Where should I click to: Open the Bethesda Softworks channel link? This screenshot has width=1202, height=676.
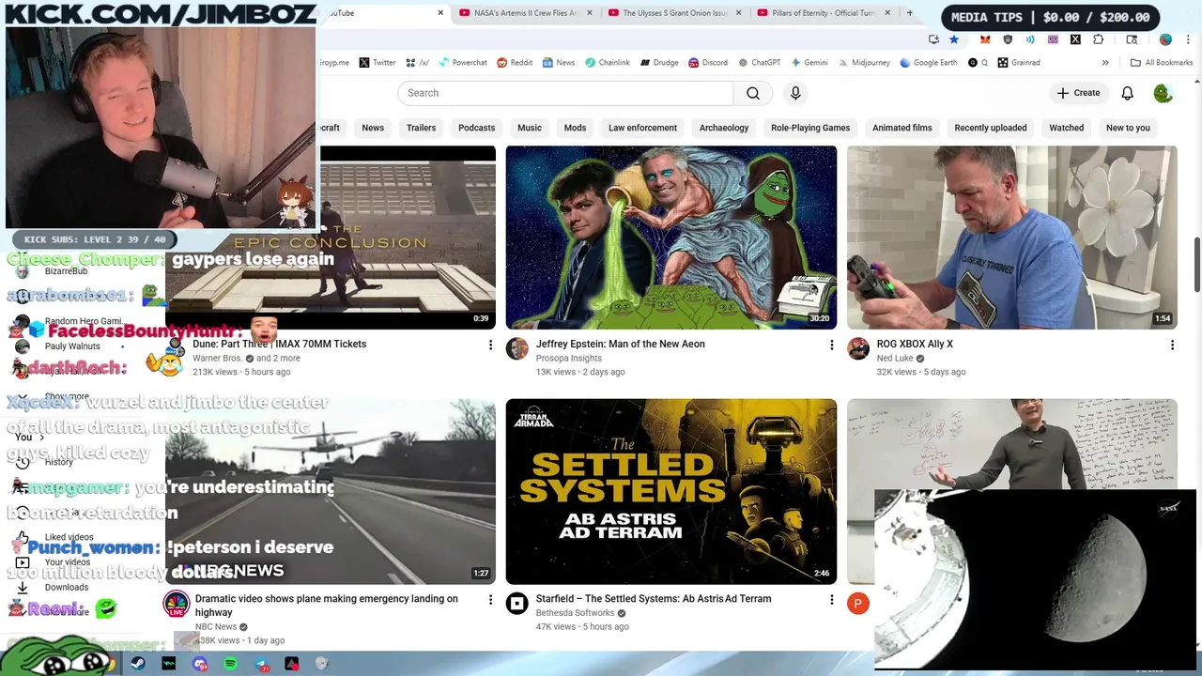[575, 613]
